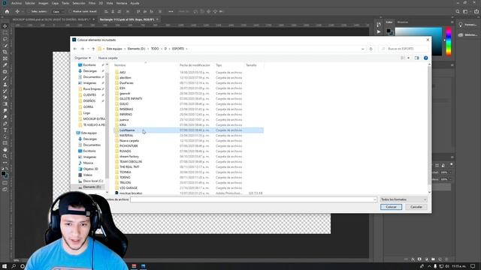Viewport: 481px width, 270px height.
Task: Open the view options dropdown arrow
Action: pyautogui.click(x=408, y=58)
